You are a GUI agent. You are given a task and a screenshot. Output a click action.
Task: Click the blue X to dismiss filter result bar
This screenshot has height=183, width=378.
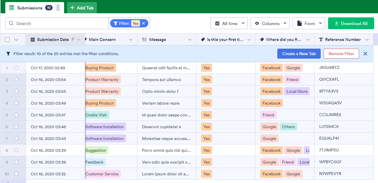point(365,54)
